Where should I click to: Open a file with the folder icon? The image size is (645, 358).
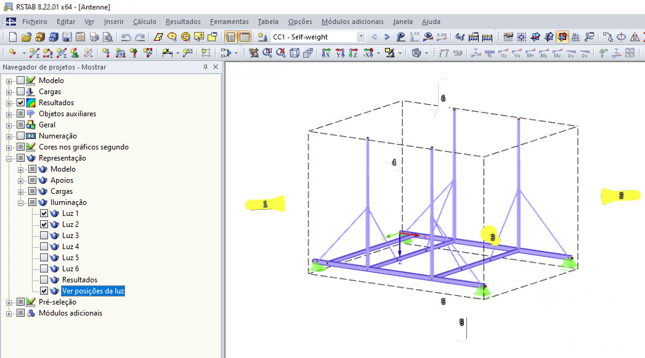[x=26, y=37]
